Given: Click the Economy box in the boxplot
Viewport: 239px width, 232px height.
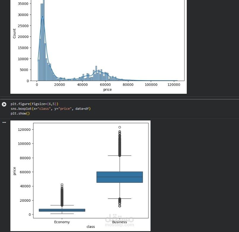Looking at the screenshot, I should [x=62, y=210].
